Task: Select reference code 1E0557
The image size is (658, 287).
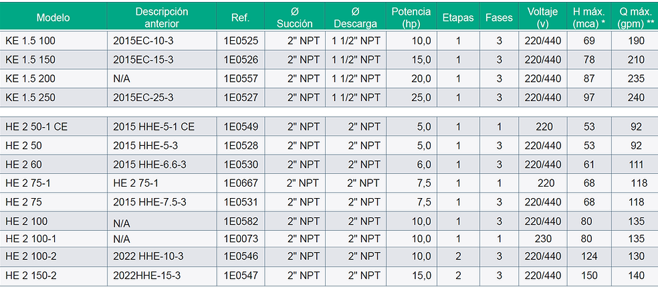Action: point(240,78)
